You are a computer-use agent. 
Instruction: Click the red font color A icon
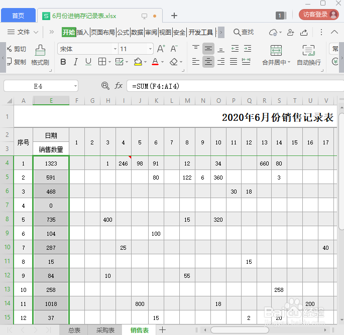tap(155, 62)
